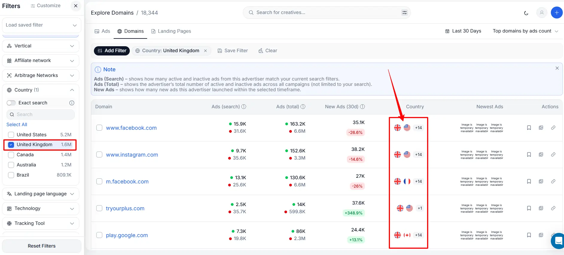Bookmark the www.facebook.com row
This screenshot has height=255, width=564.
pos(529,128)
